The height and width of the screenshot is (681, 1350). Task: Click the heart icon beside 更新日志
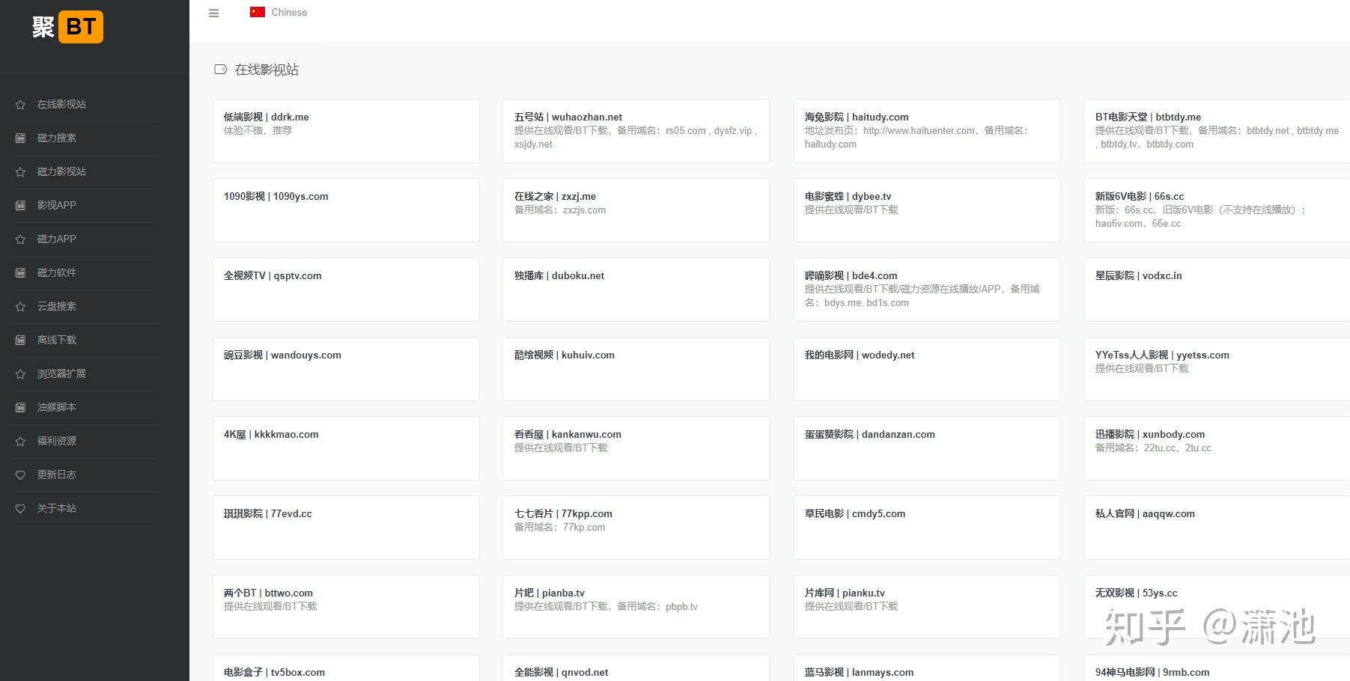tap(20, 475)
